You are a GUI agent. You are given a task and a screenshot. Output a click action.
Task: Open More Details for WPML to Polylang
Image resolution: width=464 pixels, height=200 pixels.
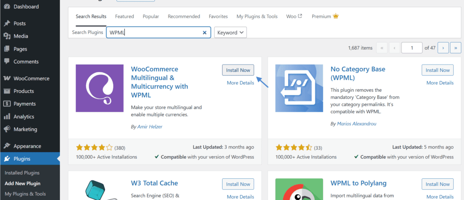440,197
